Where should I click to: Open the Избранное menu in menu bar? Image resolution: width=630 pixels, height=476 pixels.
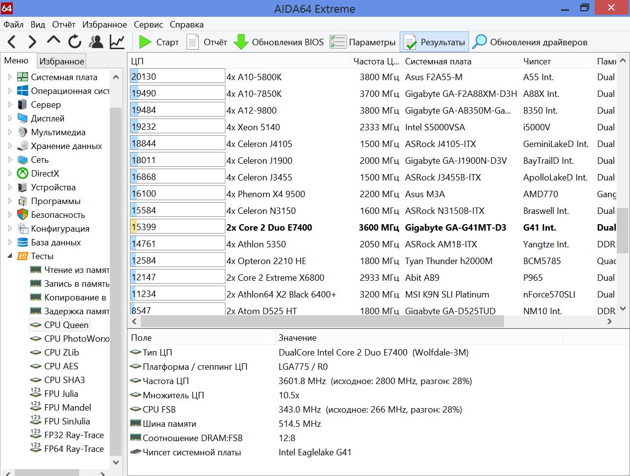[x=104, y=25]
